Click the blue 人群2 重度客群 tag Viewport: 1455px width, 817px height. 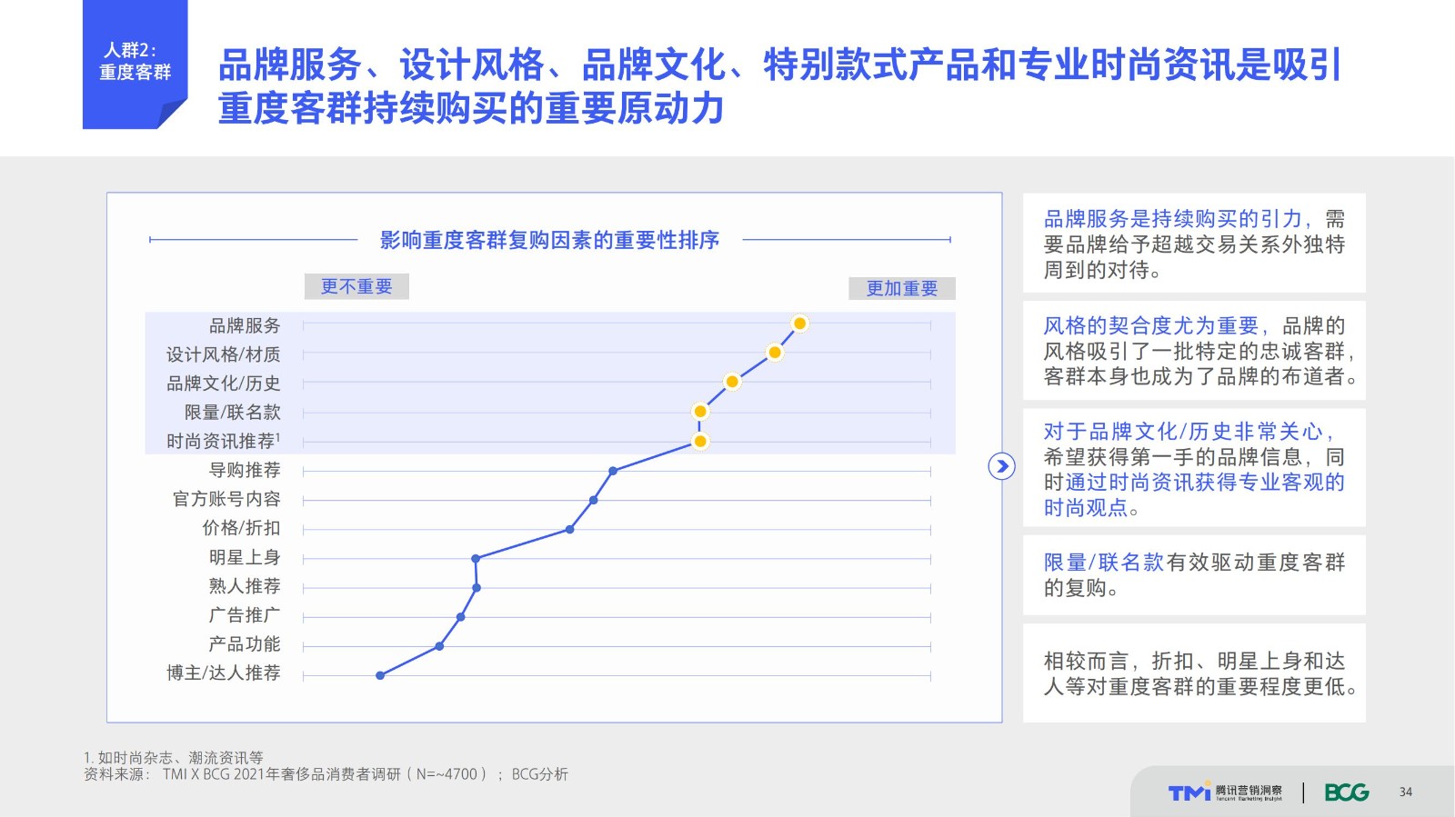coord(135,63)
